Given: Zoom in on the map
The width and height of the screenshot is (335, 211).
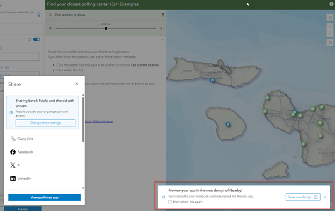Looking at the screenshot, I should point(330,26).
